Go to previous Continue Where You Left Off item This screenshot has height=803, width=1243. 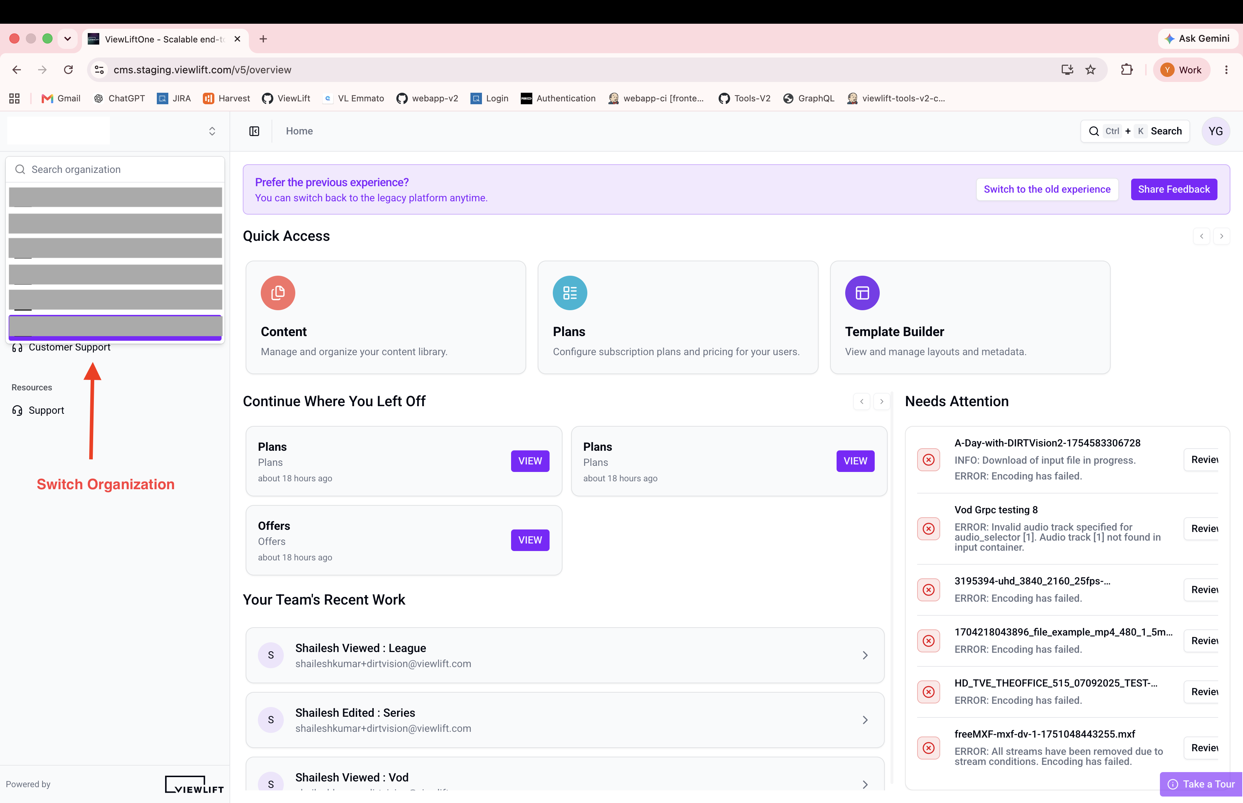(x=862, y=401)
